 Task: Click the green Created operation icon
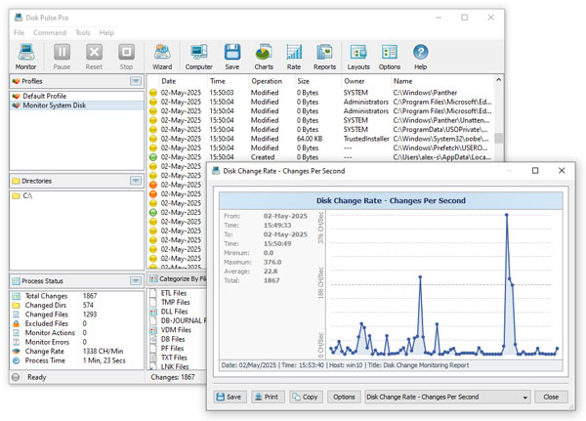tap(153, 157)
